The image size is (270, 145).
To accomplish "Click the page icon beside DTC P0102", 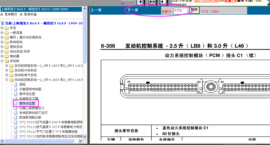I will click(16, 122).
